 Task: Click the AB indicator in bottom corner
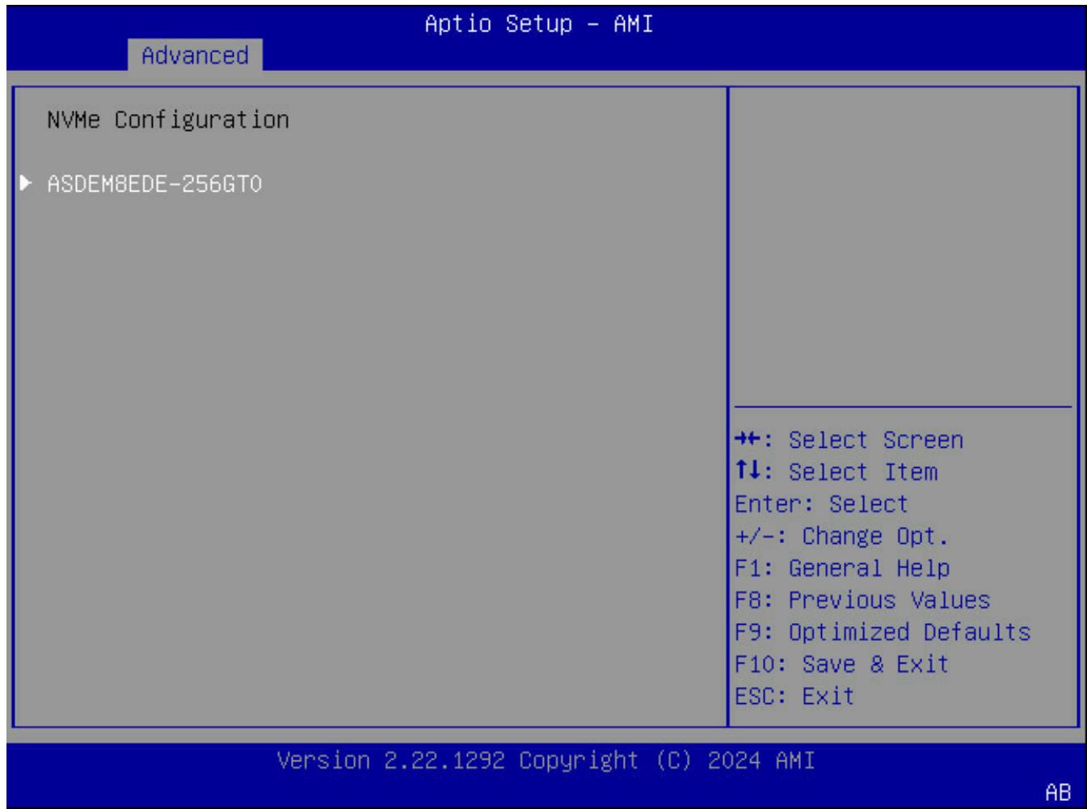1058,792
